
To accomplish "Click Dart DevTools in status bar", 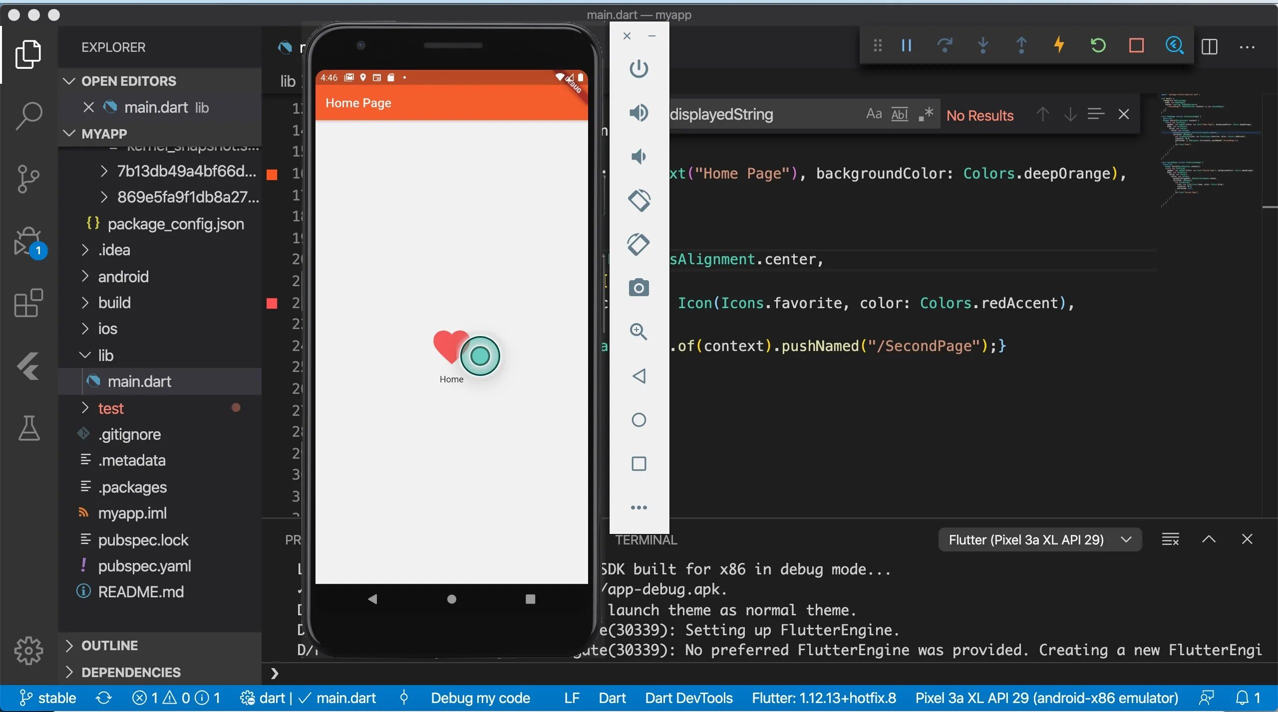I will click(688, 698).
